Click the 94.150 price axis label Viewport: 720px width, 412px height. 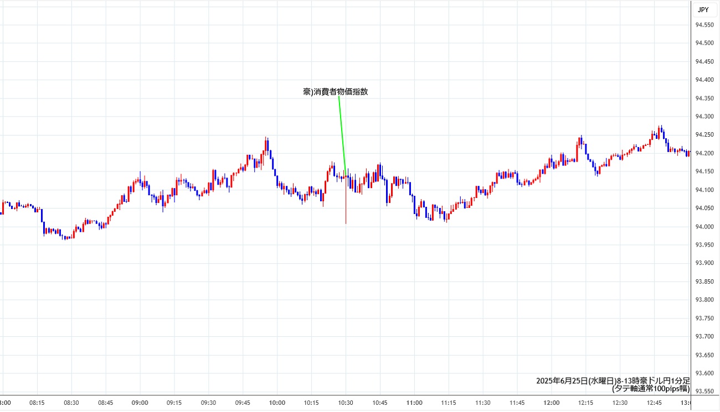[704, 171]
